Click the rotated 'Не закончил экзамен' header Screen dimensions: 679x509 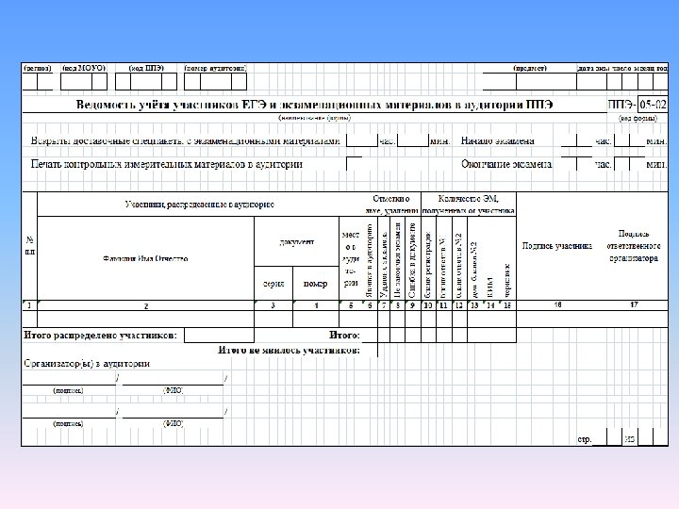click(398, 260)
